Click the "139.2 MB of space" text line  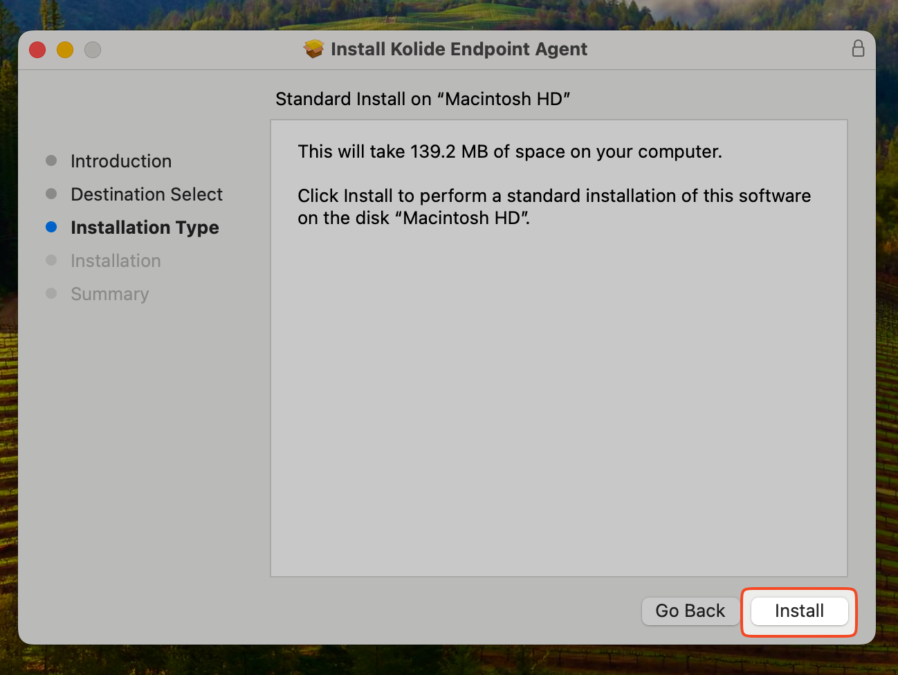pos(509,151)
